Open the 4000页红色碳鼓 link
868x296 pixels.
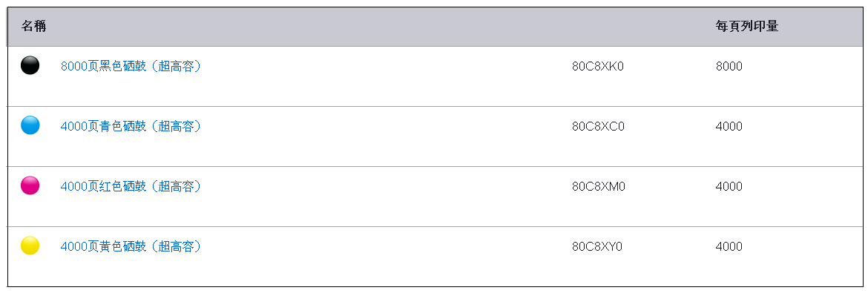[x=131, y=186]
